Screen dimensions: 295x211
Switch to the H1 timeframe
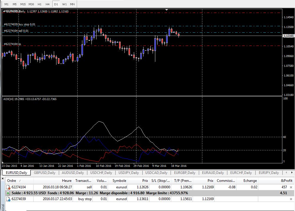click(x=39, y=4)
